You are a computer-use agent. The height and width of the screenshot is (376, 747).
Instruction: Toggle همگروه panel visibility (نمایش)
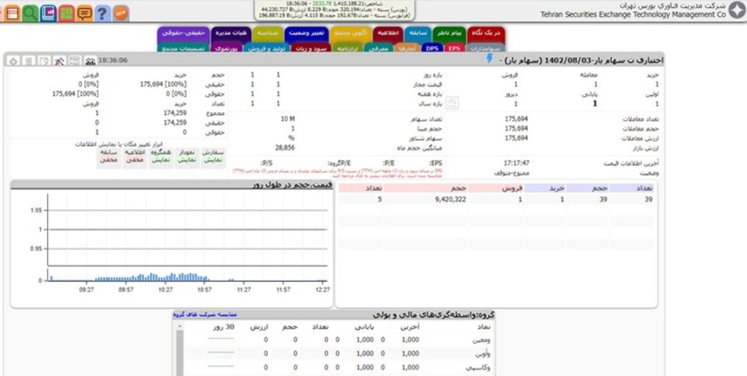tap(162, 160)
